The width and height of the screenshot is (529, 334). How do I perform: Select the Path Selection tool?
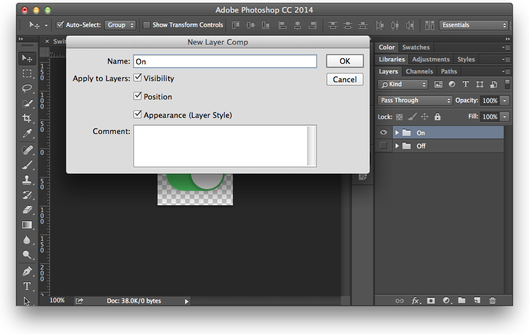click(x=27, y=300)
